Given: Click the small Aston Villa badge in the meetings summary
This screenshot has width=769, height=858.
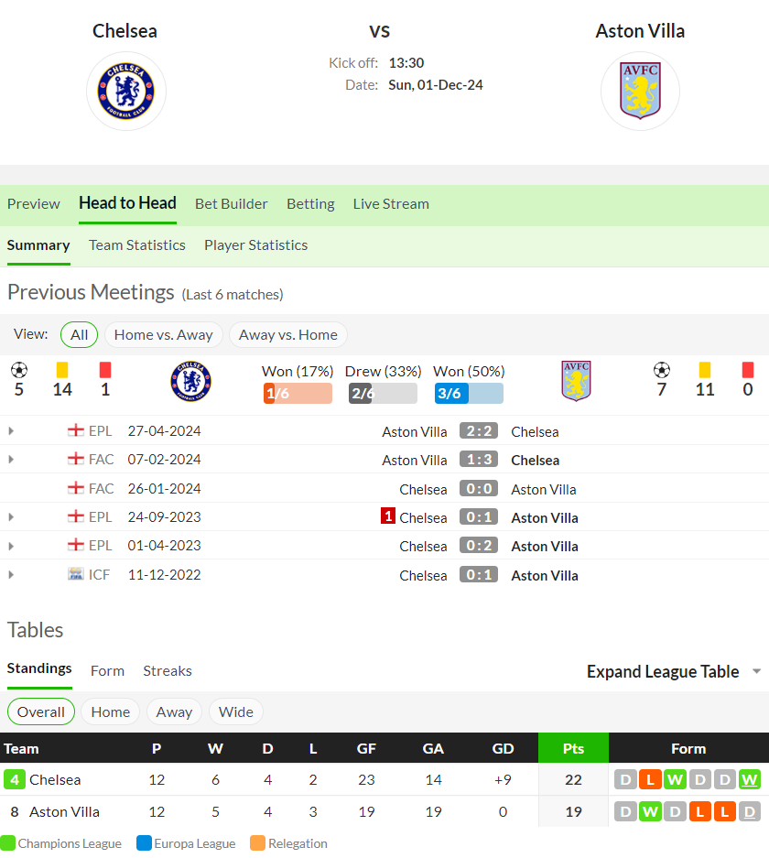Looking at the screenshot, I should (576, 381).
